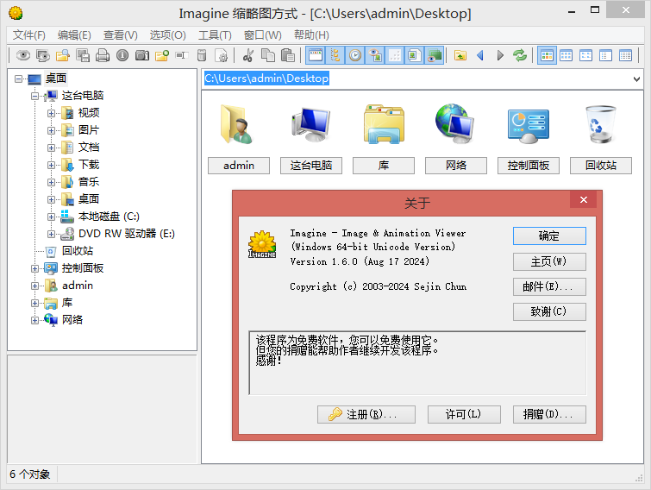
Task: Click the clipboard paste icon
Action: [x=288, y=55]
